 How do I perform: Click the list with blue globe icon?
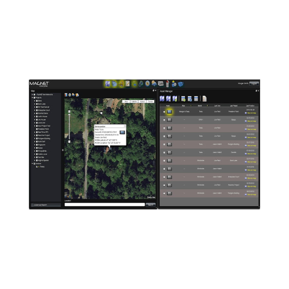click(190, 99)
